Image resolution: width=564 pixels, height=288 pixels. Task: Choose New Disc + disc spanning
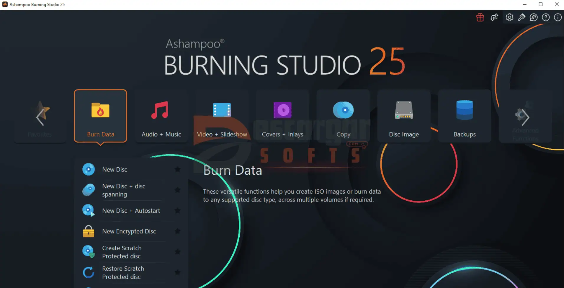coord(123,190)
